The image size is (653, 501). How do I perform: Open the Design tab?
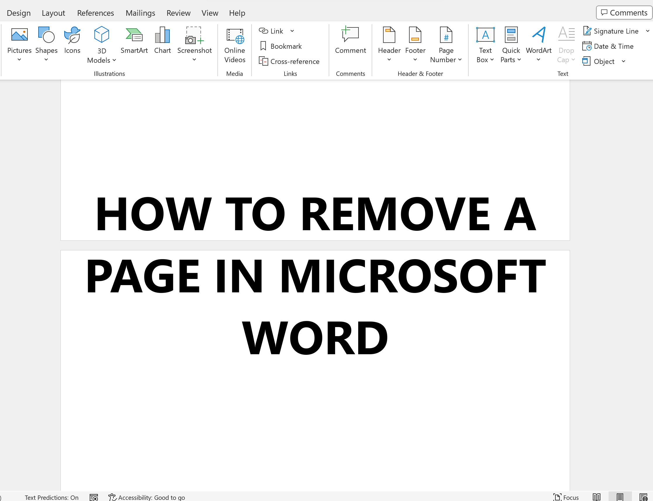(x=19, y=13)
